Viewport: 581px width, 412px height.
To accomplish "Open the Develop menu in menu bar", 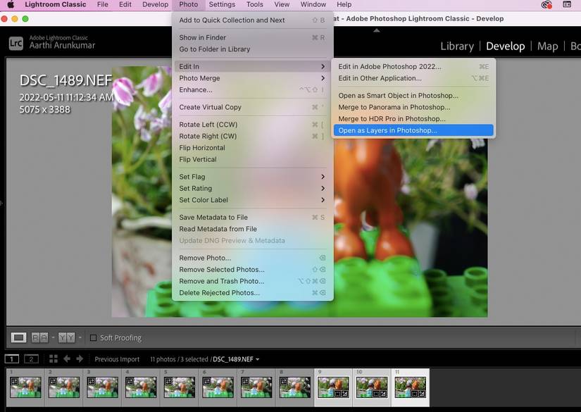I will click(x=155, y=4).
